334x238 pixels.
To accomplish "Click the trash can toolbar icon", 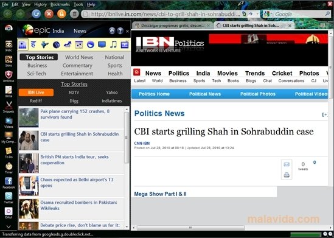I will pyautogui.click(x=74, y=14).
